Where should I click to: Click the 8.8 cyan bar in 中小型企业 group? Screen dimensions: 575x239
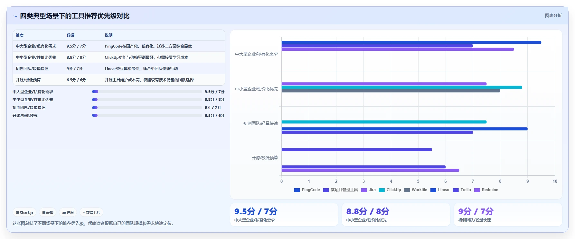[x=402, y=87]
